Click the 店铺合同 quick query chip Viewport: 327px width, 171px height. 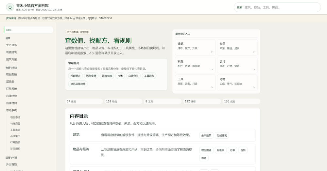(x=133, y=76)
